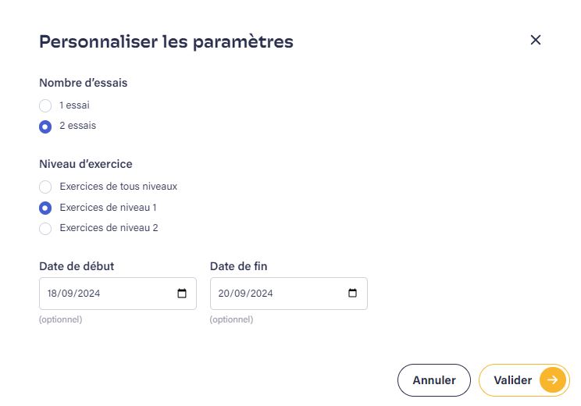Choose Exercices de niveau 1

(45, 208)
